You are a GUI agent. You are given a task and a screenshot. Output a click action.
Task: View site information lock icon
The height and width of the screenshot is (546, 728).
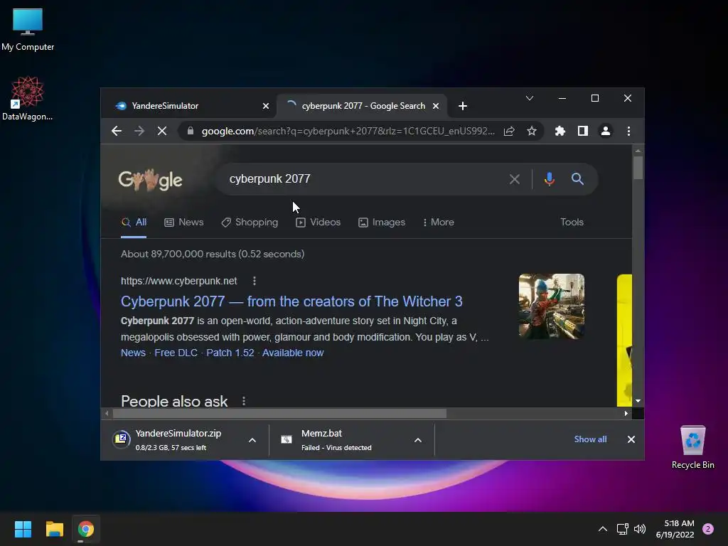point(191,132)
